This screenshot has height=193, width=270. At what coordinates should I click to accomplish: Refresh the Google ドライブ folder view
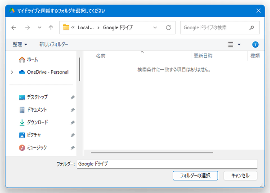(168, 27)
